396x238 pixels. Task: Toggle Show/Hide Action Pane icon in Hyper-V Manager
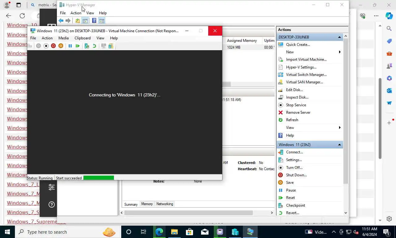101,21
